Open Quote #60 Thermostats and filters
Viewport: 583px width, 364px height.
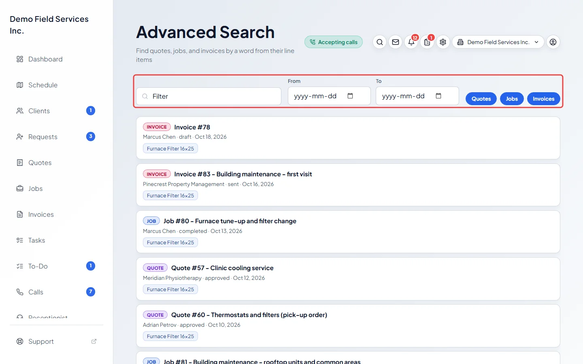[x=348, y=326]
